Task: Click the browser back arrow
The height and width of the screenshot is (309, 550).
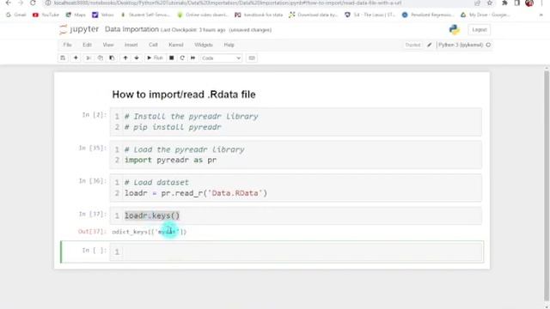Action: tap(9, 3)
